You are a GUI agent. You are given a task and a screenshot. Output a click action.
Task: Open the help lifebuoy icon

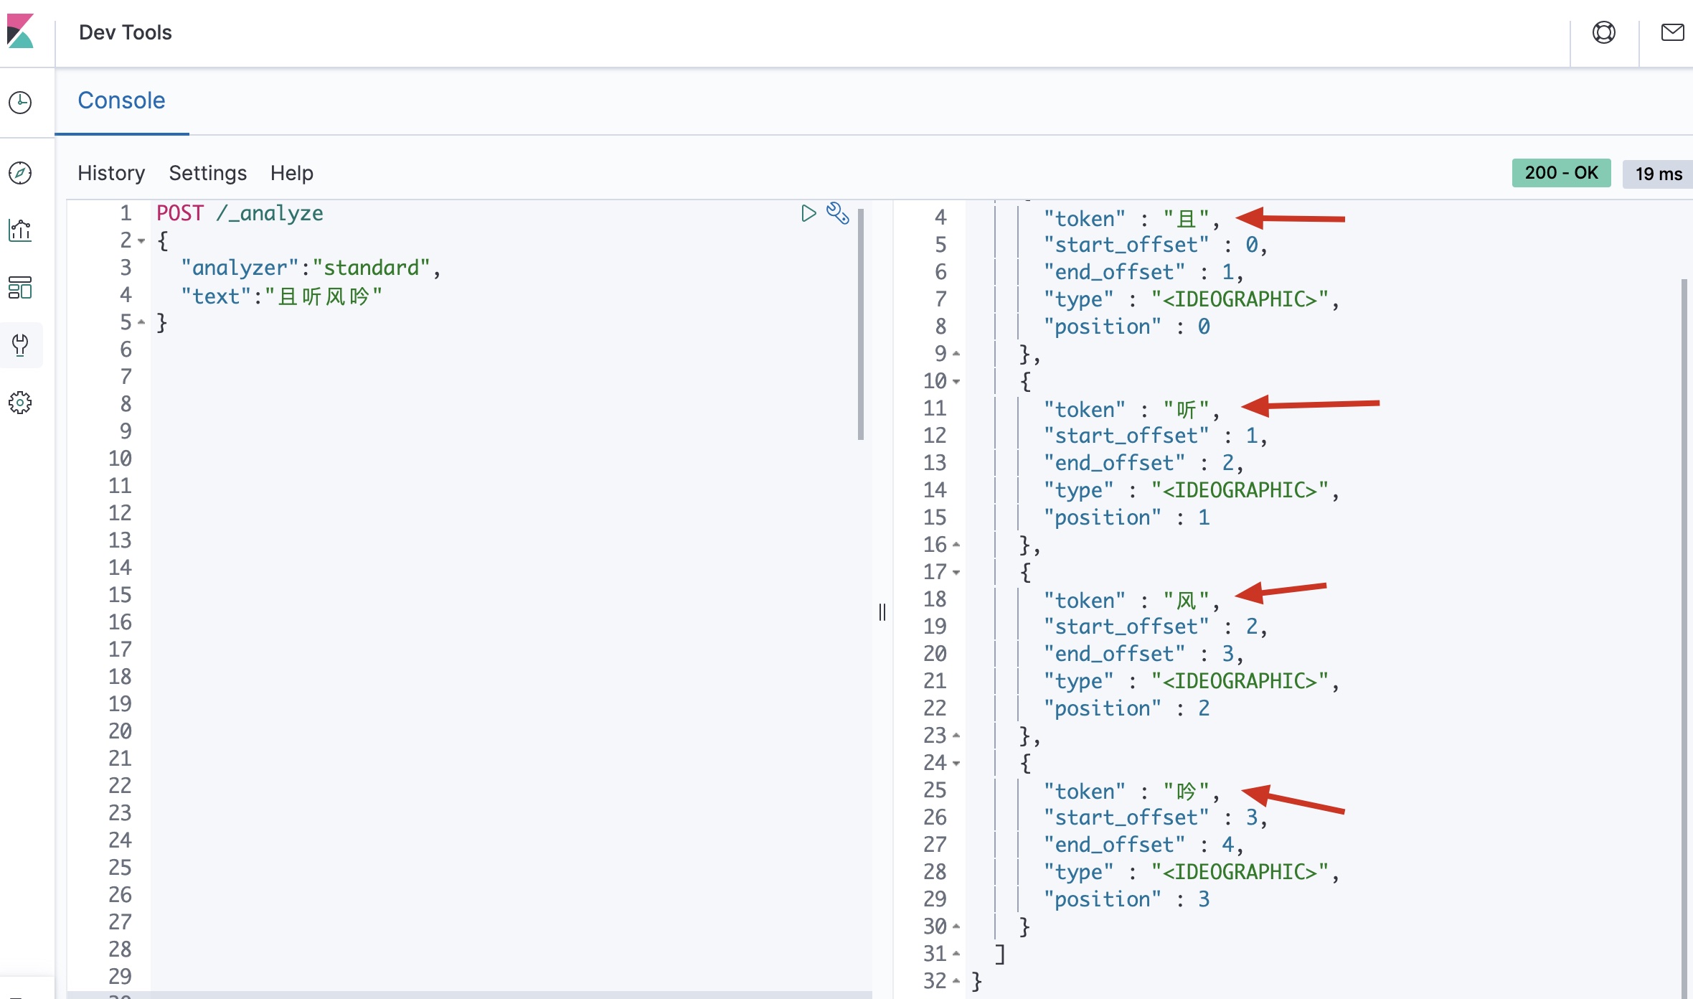(x=1604, y=32)
